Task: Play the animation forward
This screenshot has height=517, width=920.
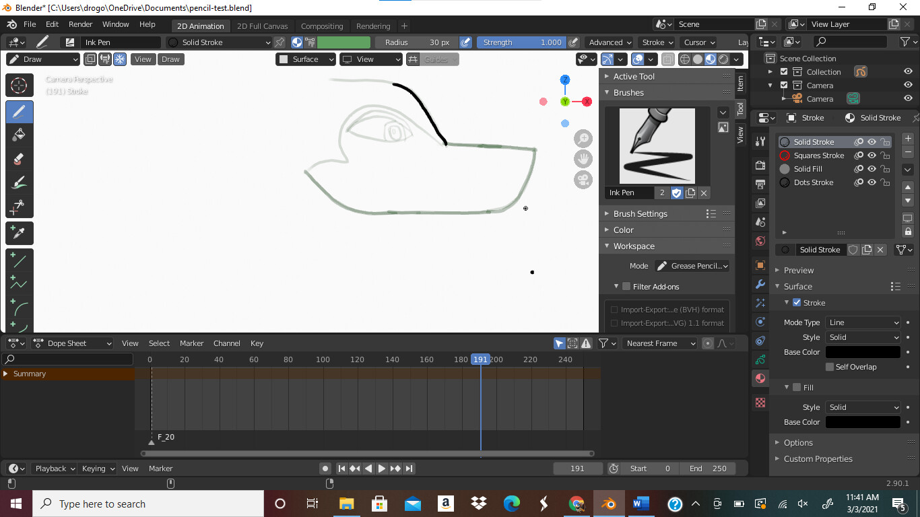Action: click(382, 469)
